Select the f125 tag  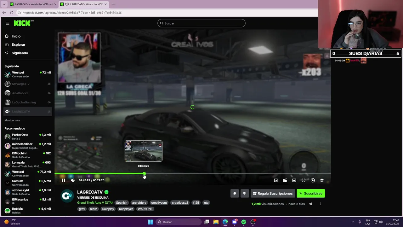tap(196, 203)
